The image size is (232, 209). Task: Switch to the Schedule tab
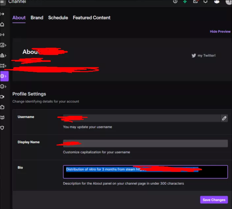pos(58,18)
